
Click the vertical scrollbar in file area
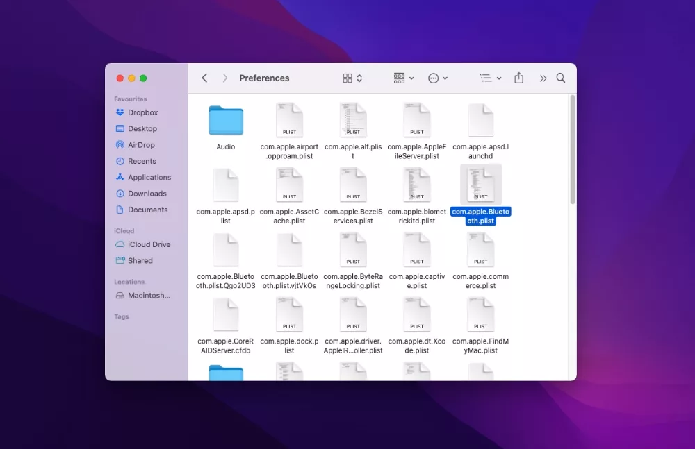pos(573,150)
